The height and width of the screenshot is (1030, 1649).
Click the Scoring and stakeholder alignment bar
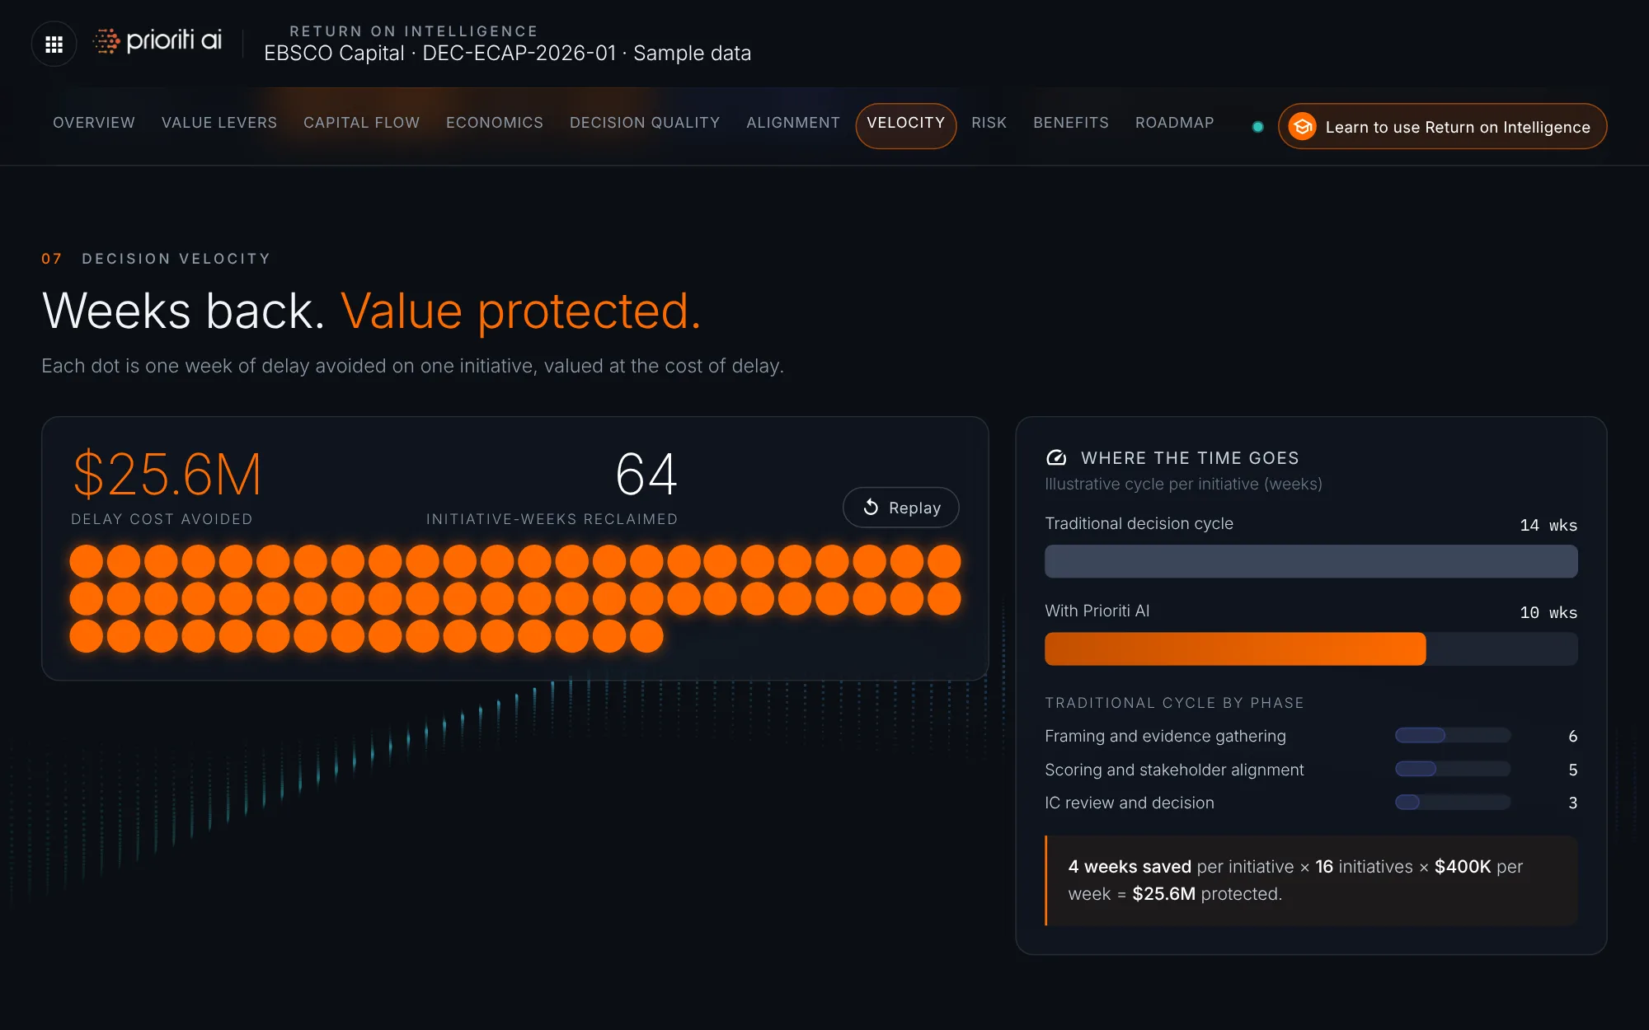click(1453, 769)
